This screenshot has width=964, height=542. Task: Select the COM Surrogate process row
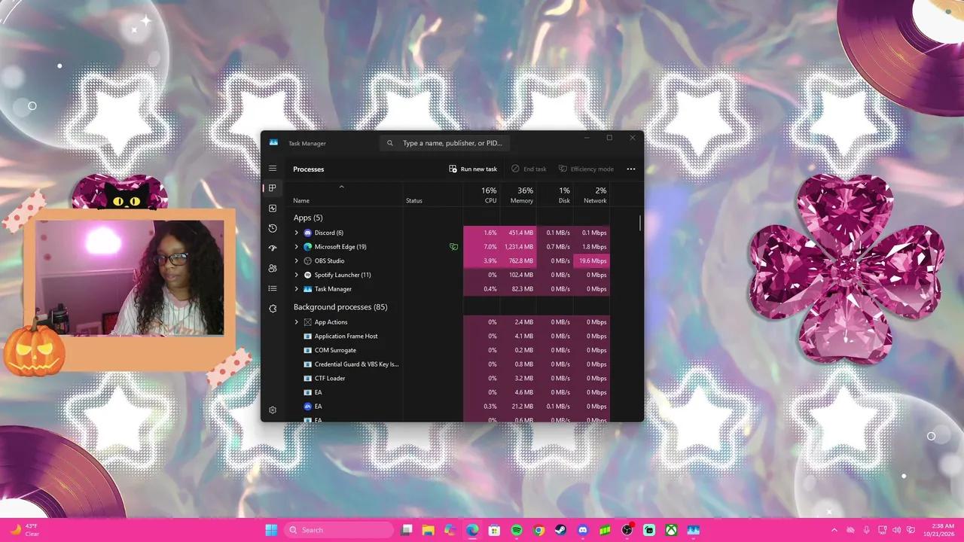[451, 350]
